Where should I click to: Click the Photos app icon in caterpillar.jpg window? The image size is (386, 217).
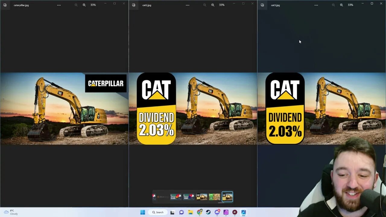pyautogui.click(x=5, y=5)
